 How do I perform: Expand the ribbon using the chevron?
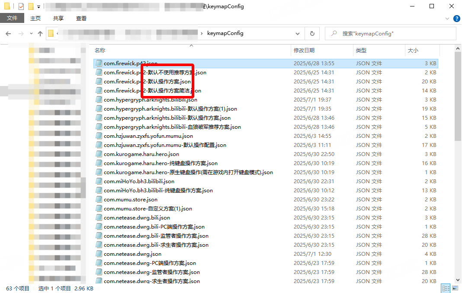click(447, 18)
